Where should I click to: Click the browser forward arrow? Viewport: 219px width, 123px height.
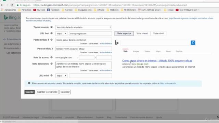(x=7, y=5)
